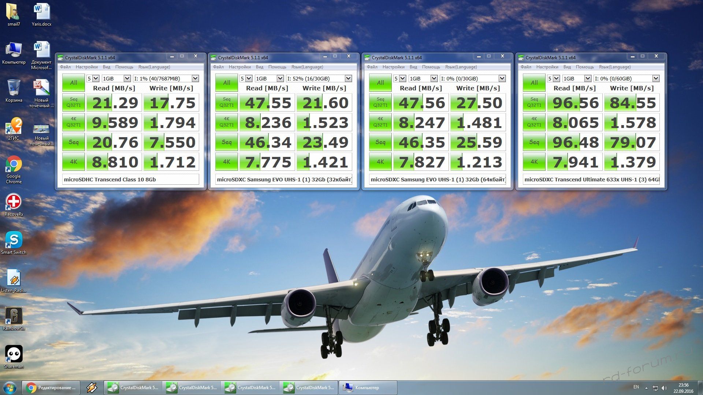Expand 1GiB size dropdown in 52% Samsung window
This screenshot has width=703, height=395.
point(280,79)
